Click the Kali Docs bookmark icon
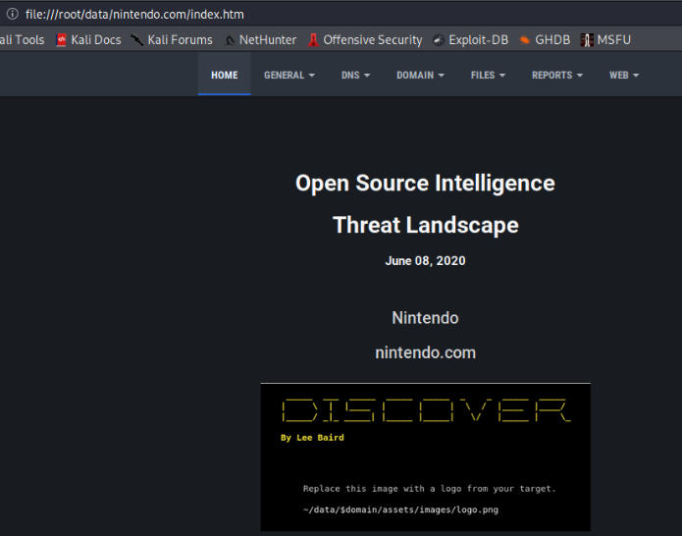682x536 pixels. pos(61,40)
